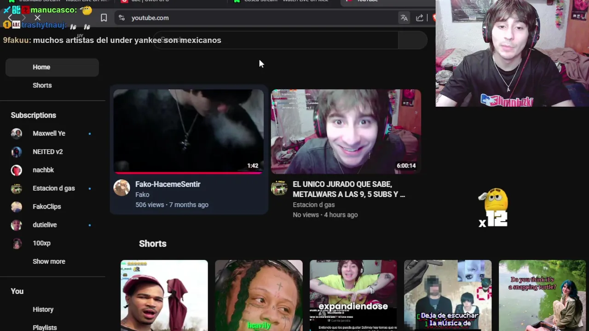The width and height of the screenshot is (589, 331).
Task: Click nachbk channel avatar
Action: (x=17, y=170)
